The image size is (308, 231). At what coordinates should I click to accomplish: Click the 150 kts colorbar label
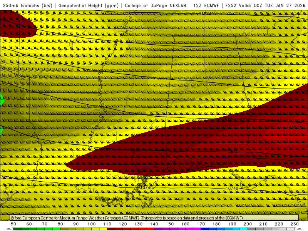click(170, 224)
